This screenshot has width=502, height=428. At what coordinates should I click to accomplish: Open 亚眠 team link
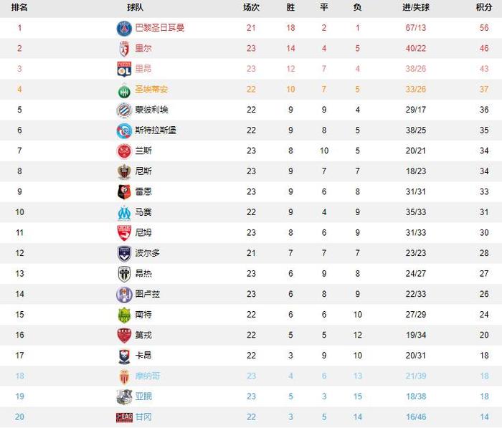tap(143, 396)
